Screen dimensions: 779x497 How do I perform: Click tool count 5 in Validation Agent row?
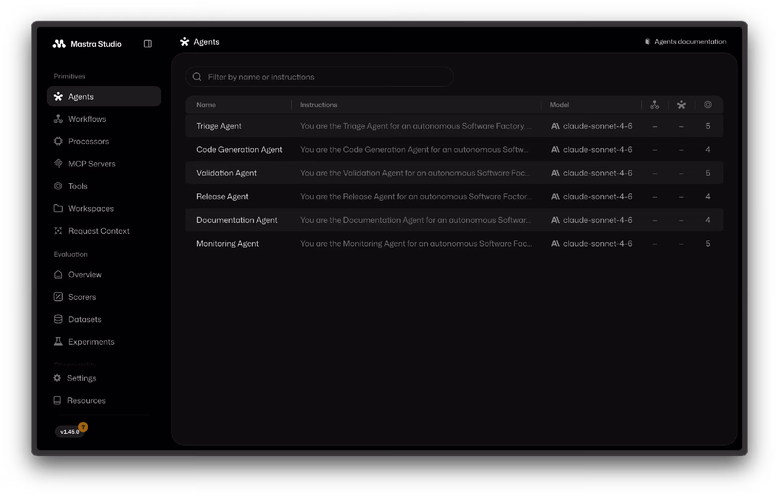708,173
